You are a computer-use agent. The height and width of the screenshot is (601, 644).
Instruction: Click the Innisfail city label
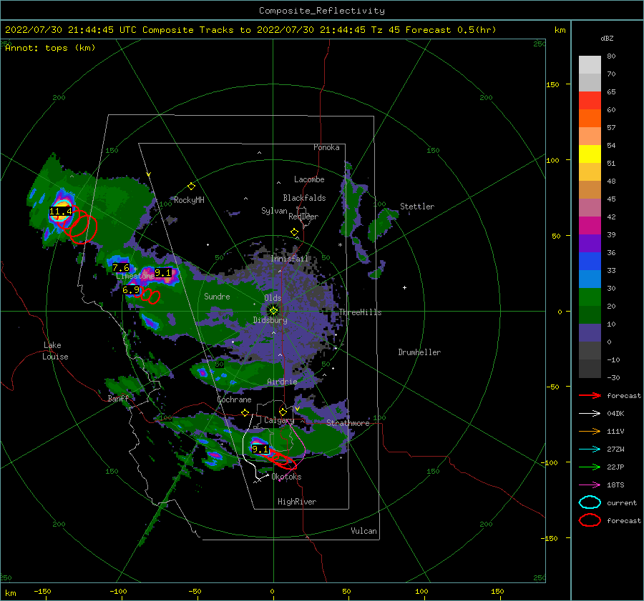[x=289, y=259]
